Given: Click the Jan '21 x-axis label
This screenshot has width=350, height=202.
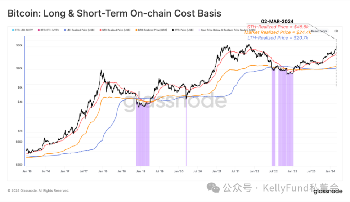Looking at the screenshot, I should (x=216, y=172).
